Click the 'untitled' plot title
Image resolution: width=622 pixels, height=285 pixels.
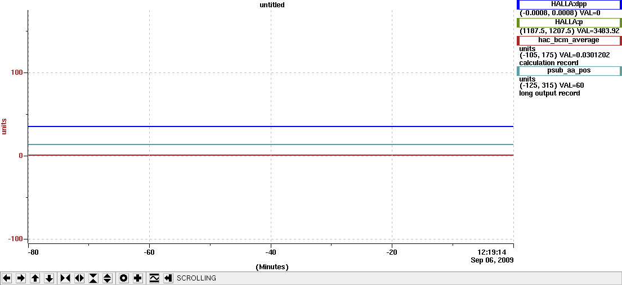271,5
